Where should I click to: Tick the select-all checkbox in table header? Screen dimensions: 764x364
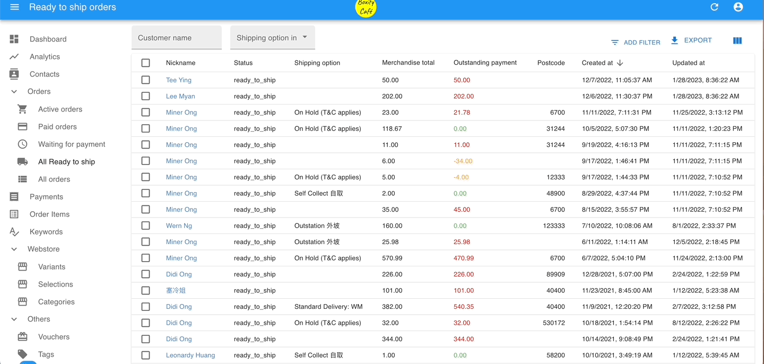tap(146, 63)
